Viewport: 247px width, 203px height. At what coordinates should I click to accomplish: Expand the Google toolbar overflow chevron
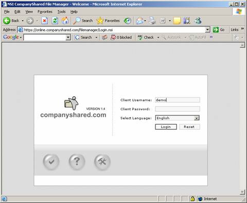click(x=211, y=37)
